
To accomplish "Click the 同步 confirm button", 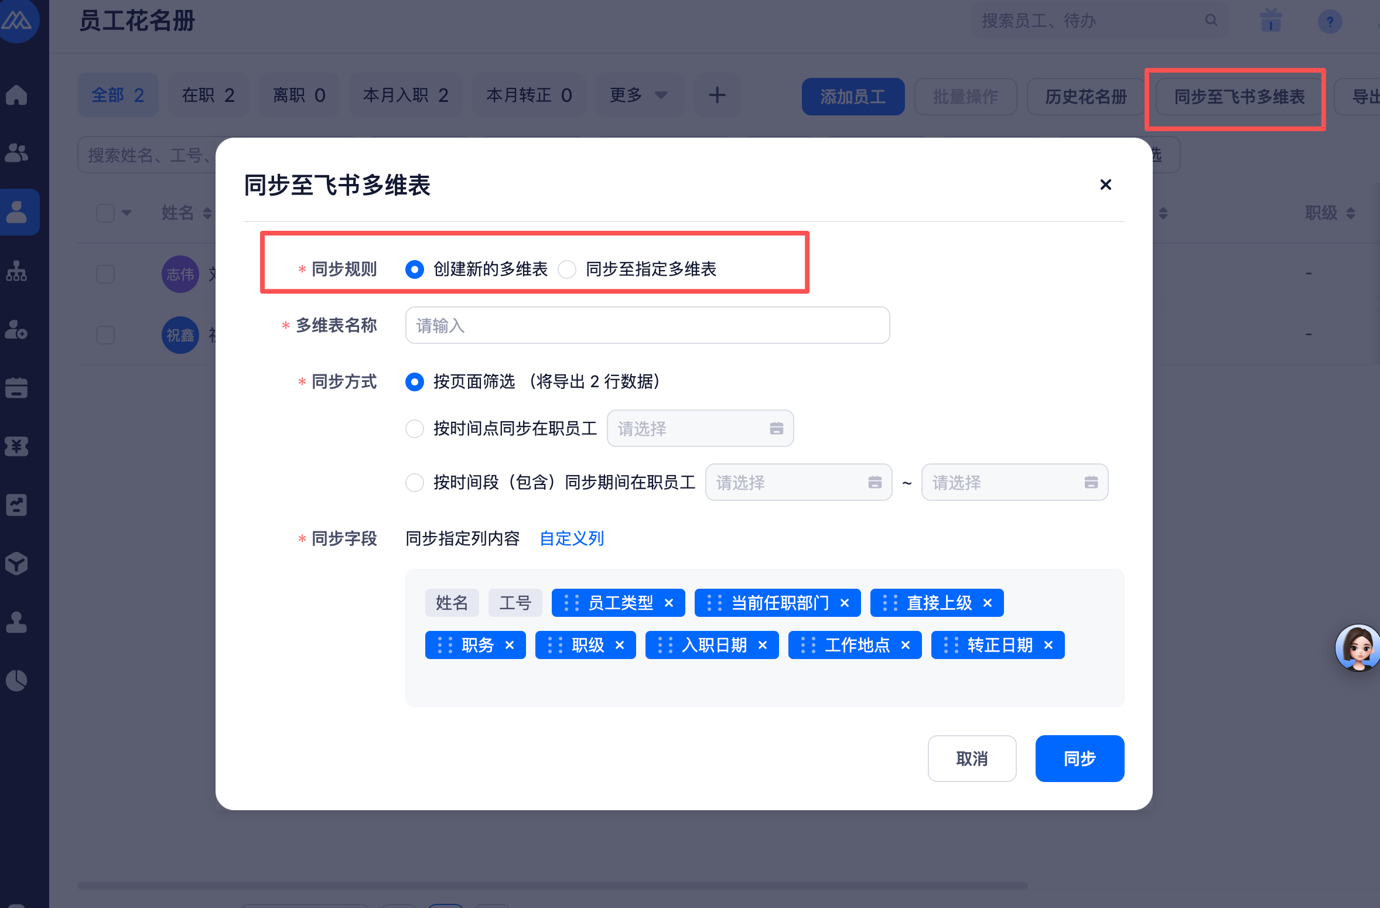I will (x=1079, y=759).
